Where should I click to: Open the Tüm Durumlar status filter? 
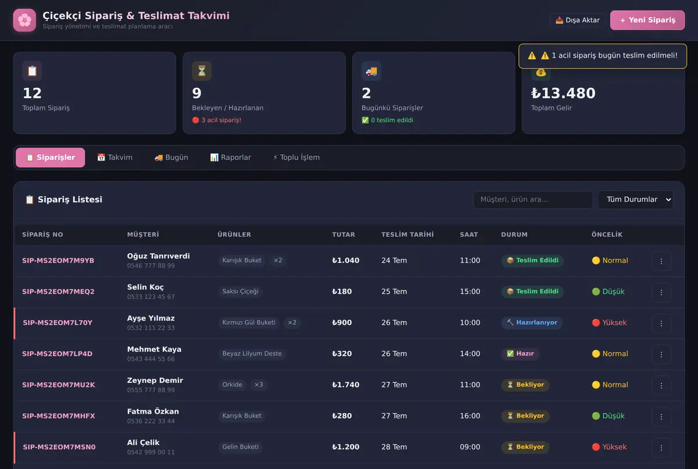click(x=636, y=200)
